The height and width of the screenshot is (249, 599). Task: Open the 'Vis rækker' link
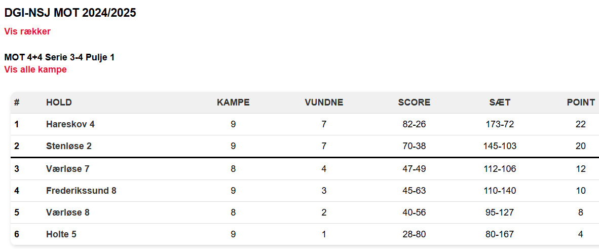pos(27,31)
